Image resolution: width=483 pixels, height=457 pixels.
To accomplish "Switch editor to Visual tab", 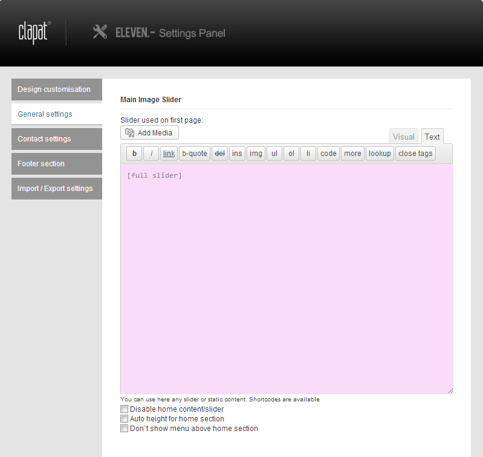I will (404, 137).
